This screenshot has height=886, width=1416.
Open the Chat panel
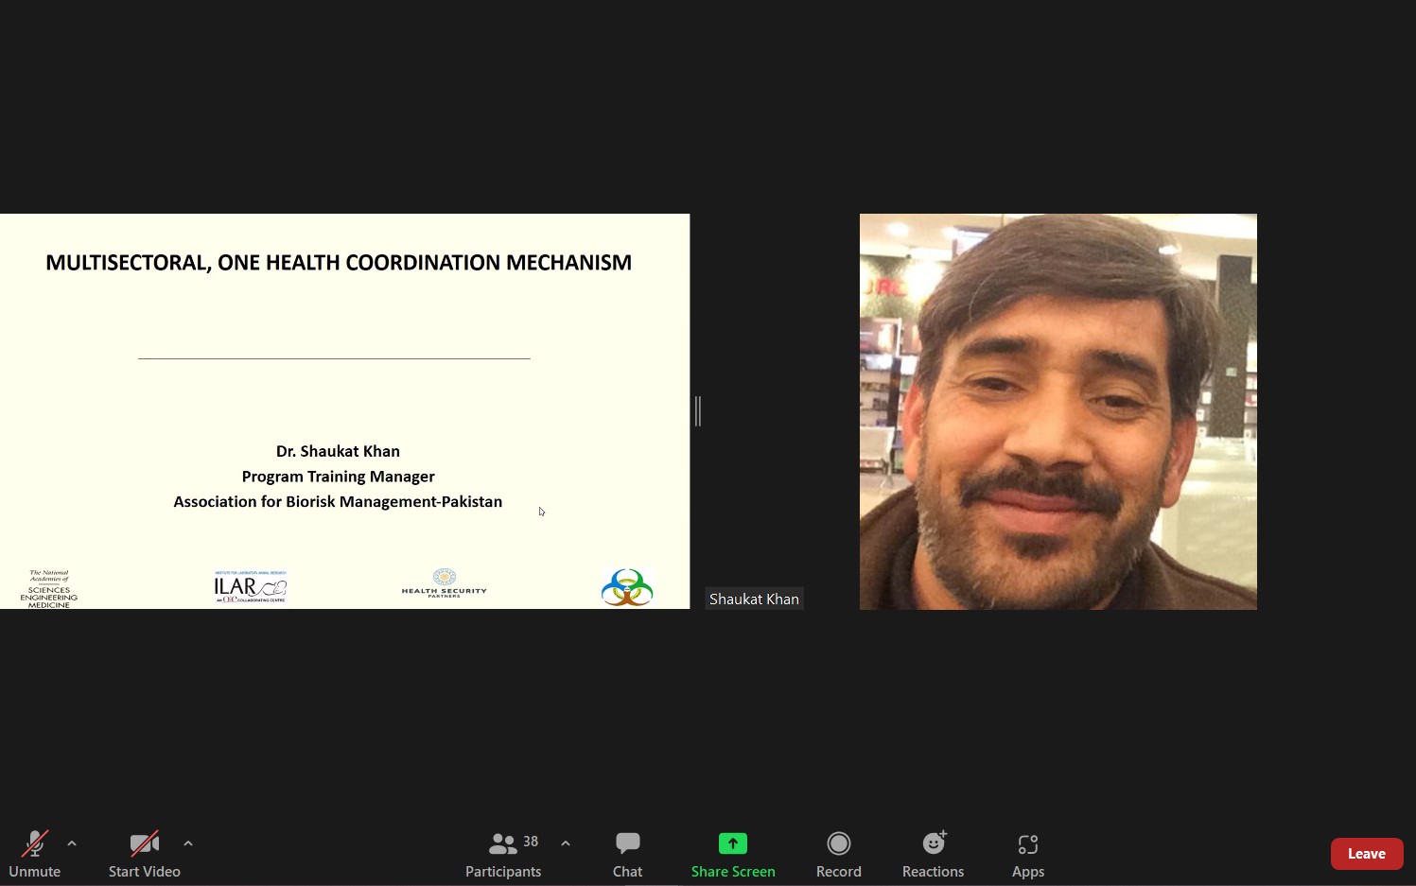pos(628,854)
